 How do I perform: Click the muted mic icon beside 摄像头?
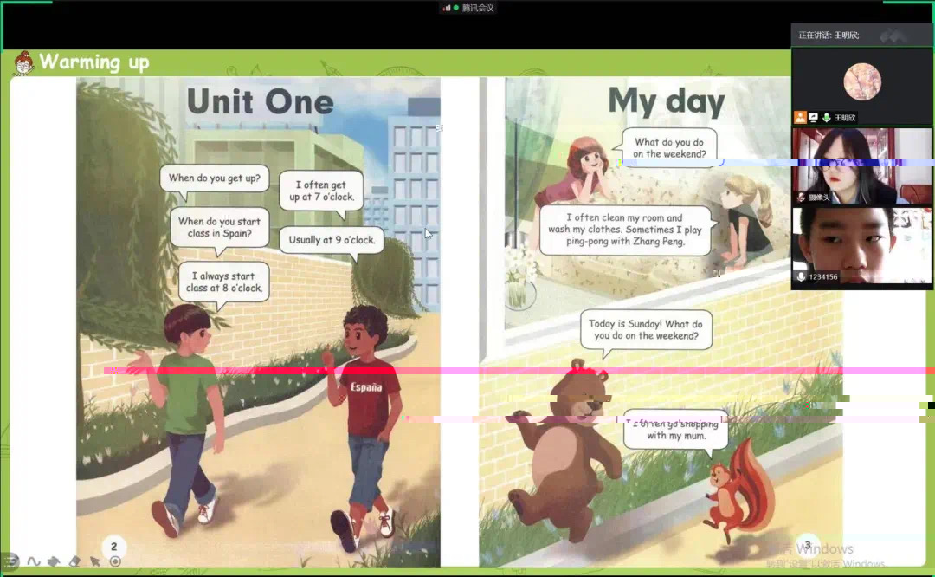[x=801, y=198]
